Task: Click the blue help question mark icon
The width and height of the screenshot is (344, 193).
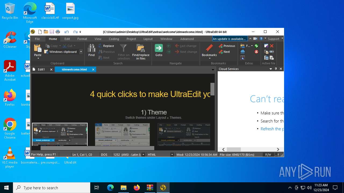Action: coord(261,39)
